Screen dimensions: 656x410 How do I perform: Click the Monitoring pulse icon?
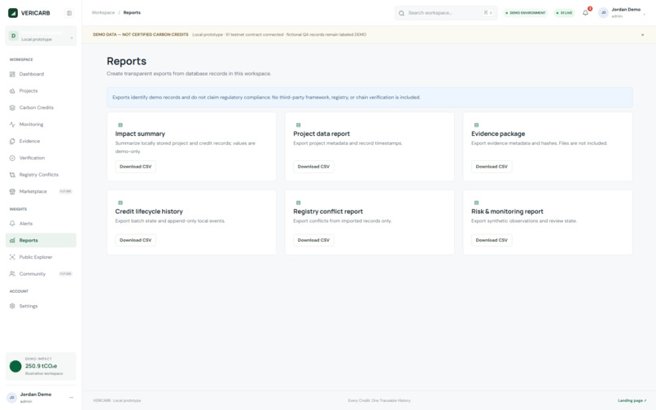point(12,124)
